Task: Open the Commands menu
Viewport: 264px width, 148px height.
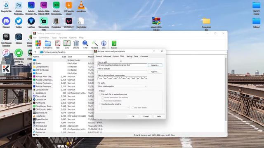Action: point(44,37)
